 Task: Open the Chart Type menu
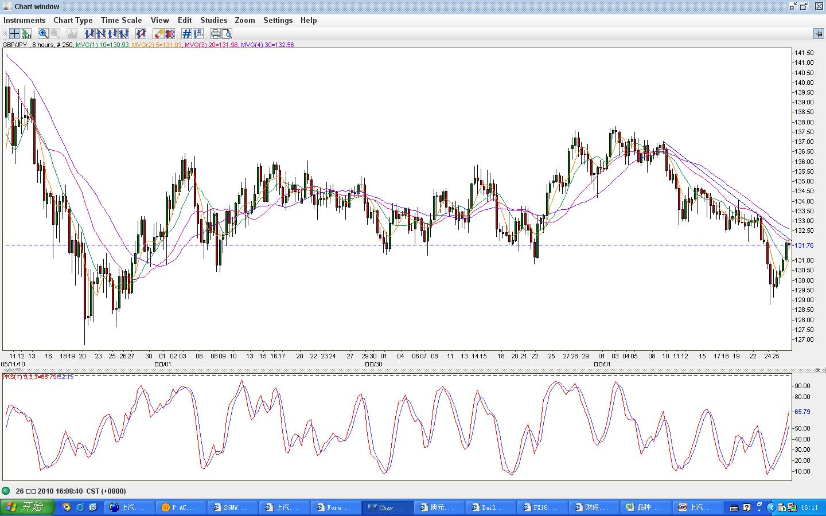click(x=73, y=20)
